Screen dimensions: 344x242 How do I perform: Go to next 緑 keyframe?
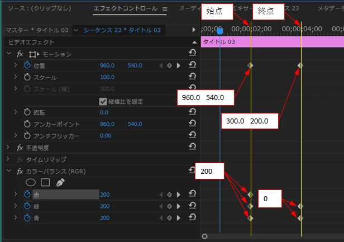tap(179, 206)
